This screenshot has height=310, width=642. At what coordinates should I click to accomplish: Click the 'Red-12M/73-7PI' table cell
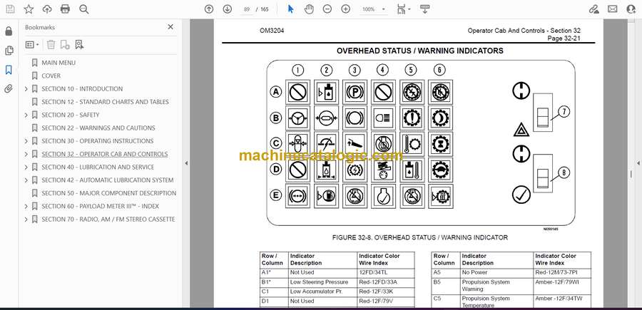point(562,272)
